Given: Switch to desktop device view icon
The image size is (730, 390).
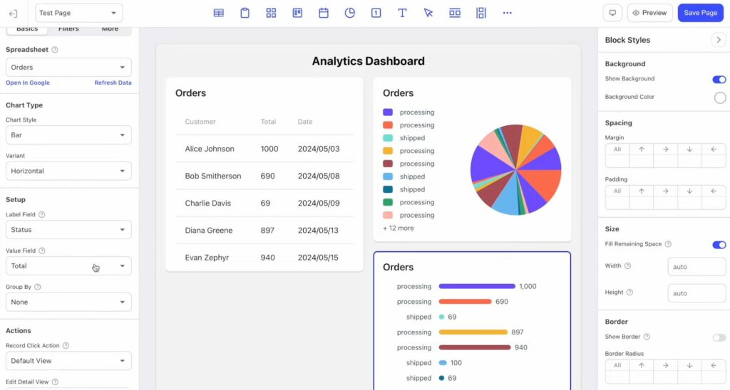Looking at the screenshot, I should tap(612, 13).
